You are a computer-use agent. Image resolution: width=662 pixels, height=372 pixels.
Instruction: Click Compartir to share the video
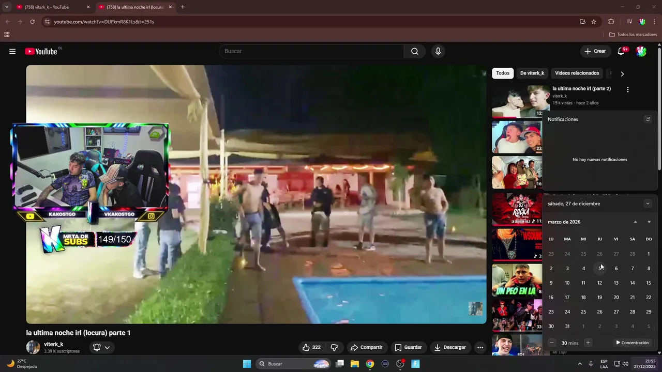click(366, 347)
